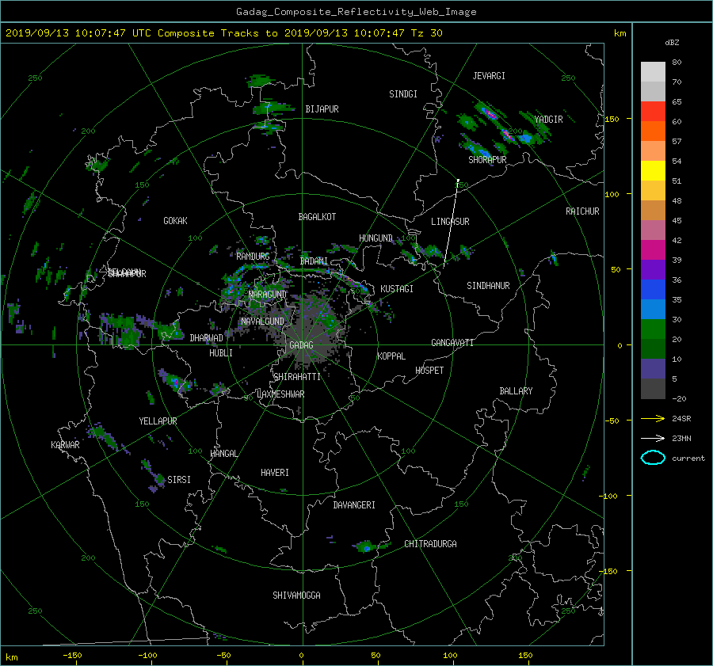Click the BALLARY city label
This screenshot has width=713, height=666.
(516, 391)
